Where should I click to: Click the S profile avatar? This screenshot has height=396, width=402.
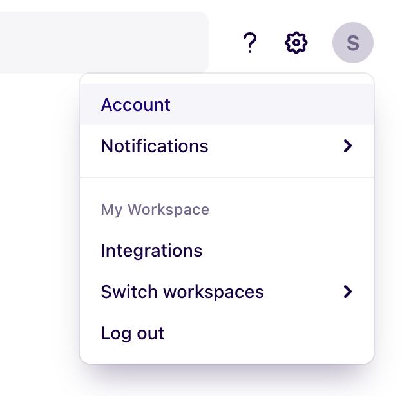pos(353,43)
